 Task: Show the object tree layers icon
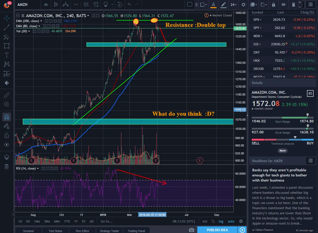(7, 157)
